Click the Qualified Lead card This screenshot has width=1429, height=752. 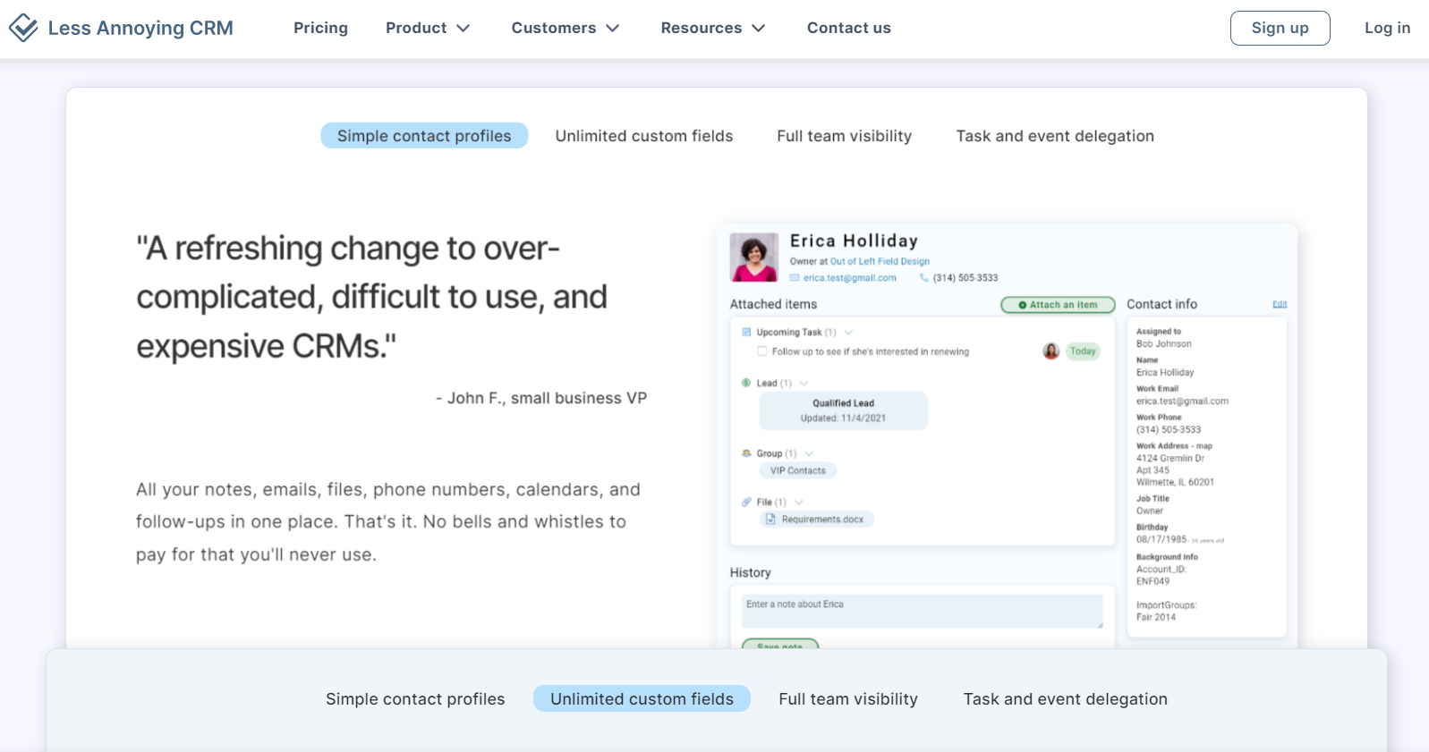click(x=843, y=410)
